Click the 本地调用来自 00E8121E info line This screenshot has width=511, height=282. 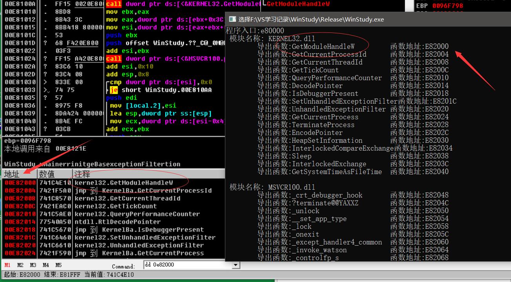coord(45,149)
